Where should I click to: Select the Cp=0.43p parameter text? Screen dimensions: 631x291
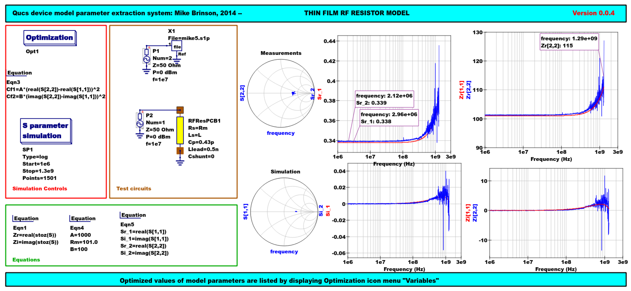tap(201, 142)
